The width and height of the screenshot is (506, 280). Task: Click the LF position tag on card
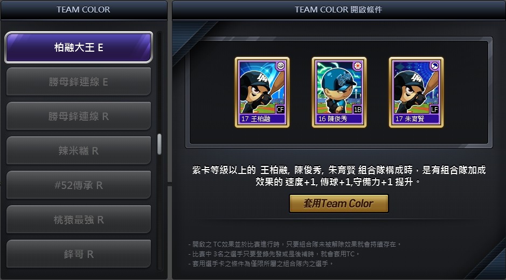click(x=434, y=109)
